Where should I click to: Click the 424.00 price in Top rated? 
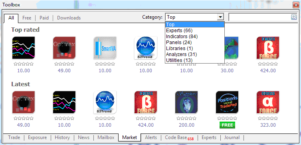click(268, 71)
